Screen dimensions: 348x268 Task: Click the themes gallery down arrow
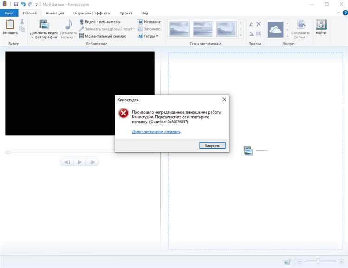click(240, 29)
